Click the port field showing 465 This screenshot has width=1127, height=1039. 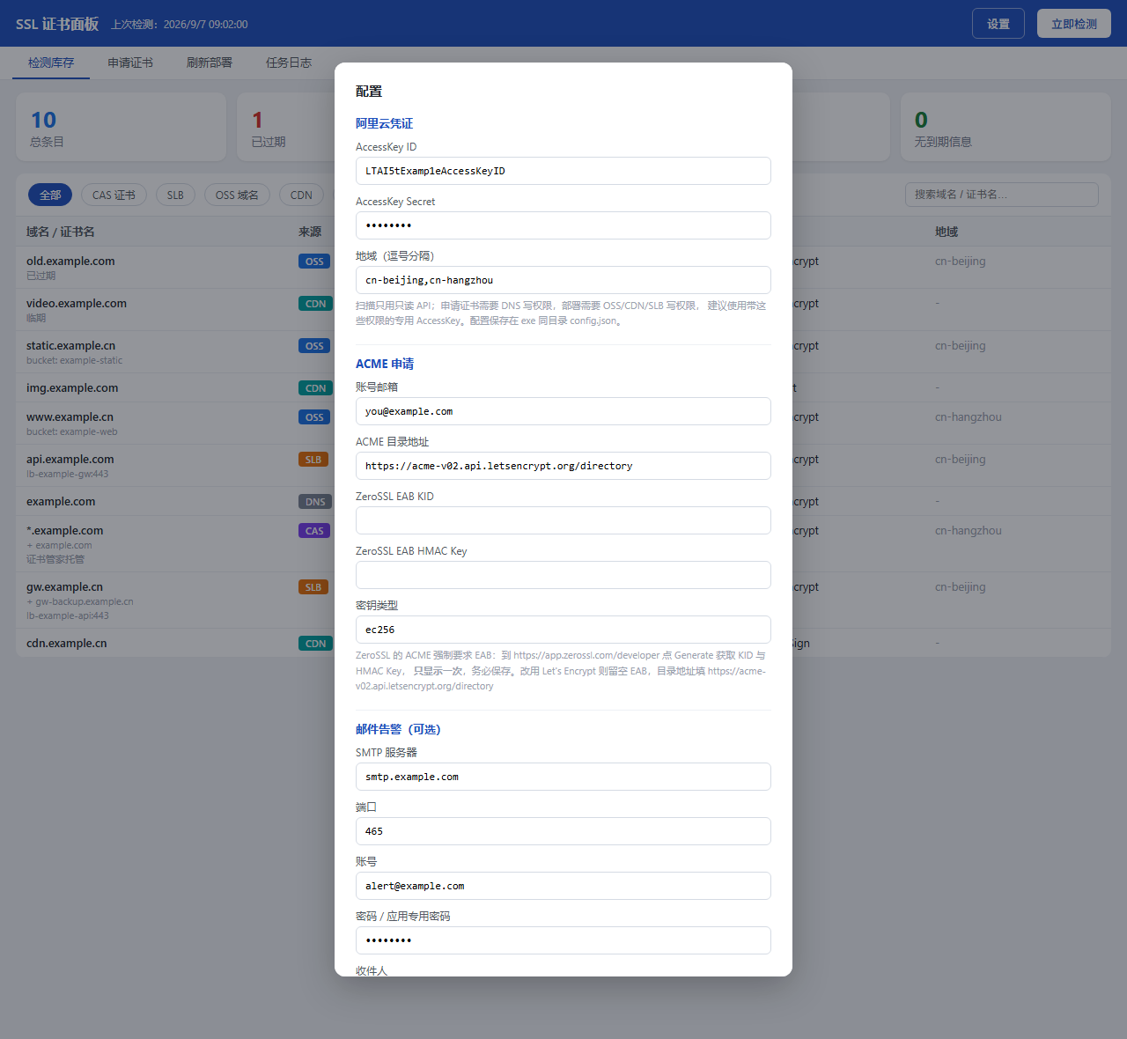tap(563, 831)
